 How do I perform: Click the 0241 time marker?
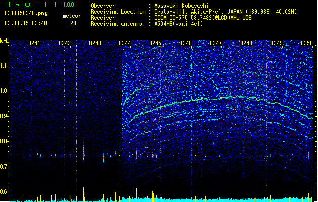pos(34,43)
